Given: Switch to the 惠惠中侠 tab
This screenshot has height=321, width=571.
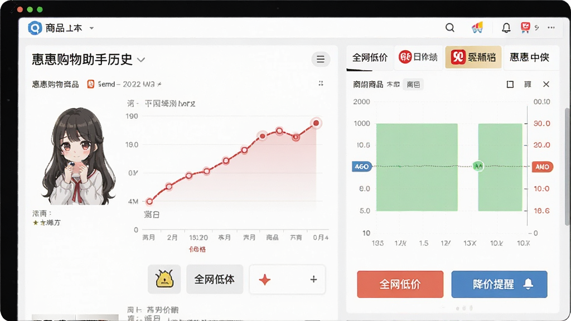Looking at the screenshot, I should point(530,57).
